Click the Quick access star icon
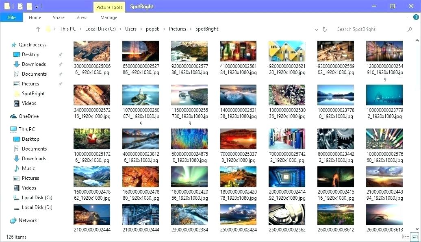421x242 pixels. pyautogui.click(x=14, y=45)
